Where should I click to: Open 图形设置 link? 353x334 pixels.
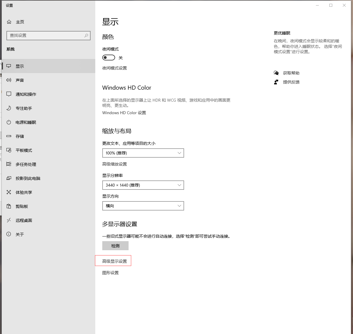coord(110,272)
